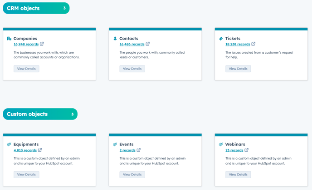This screenshot has height=190, width=312.
Task: Click the Webinars custom object icon
Action: (221, 145)
